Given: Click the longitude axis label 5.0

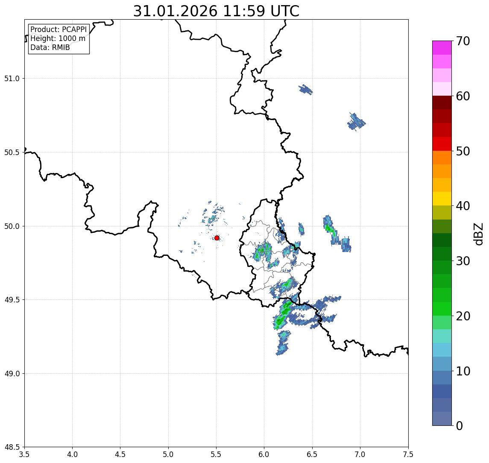Looking at the screenshot, I should coord(168,454).
